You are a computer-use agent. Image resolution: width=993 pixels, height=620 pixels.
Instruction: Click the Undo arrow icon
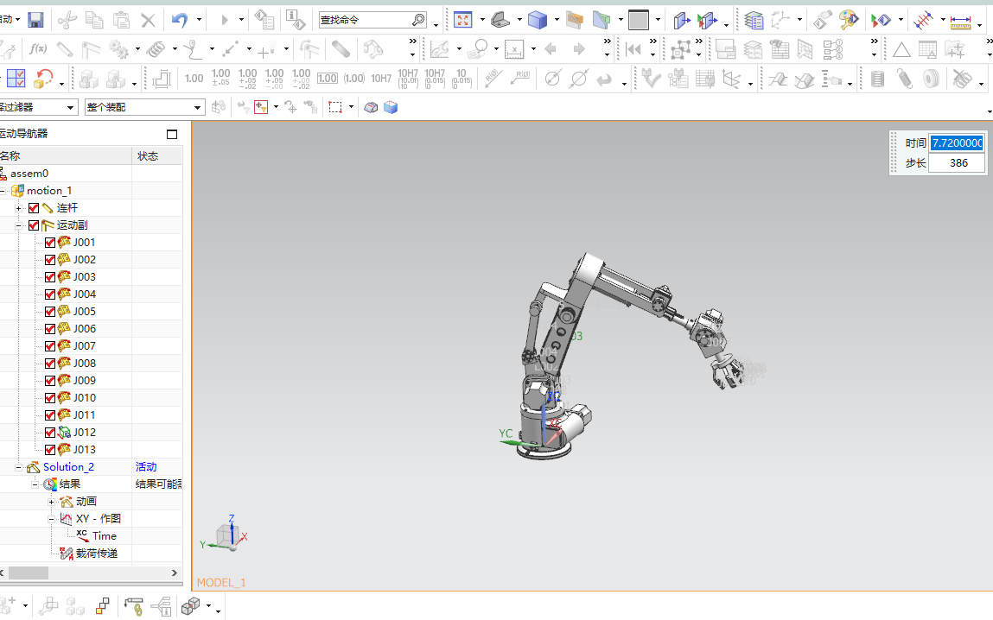[179, 19]
